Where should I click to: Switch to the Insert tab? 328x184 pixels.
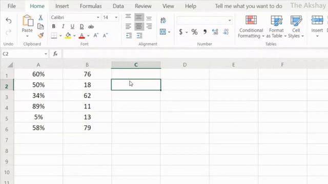tap(62, 6)
